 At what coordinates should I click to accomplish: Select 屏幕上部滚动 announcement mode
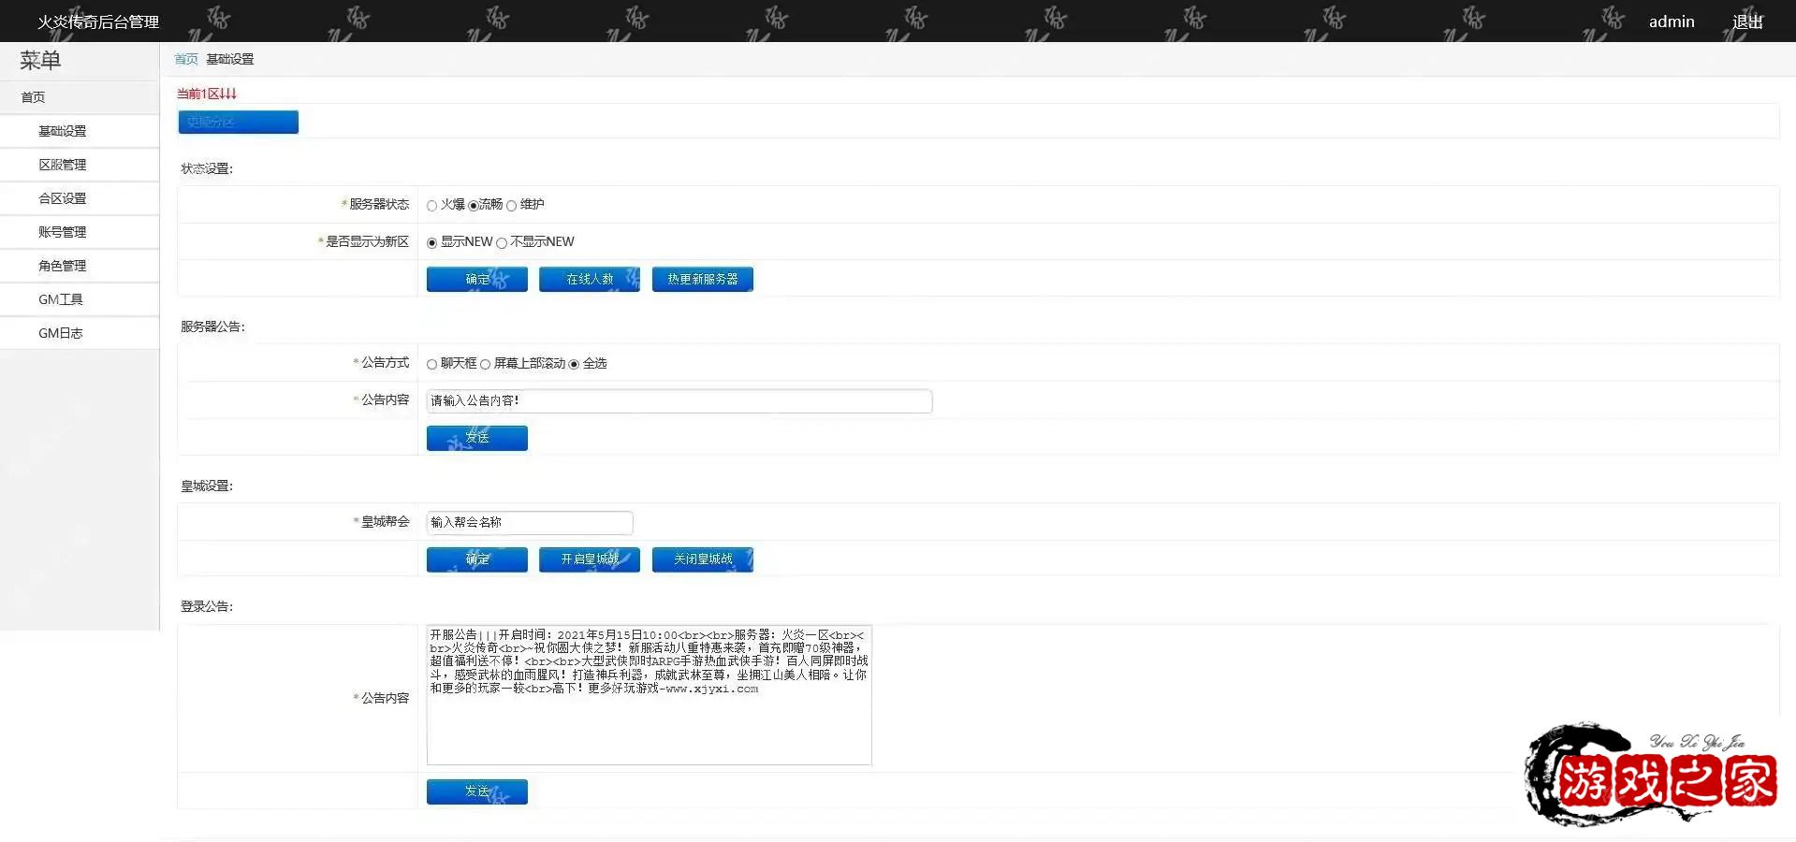(486, 364)
